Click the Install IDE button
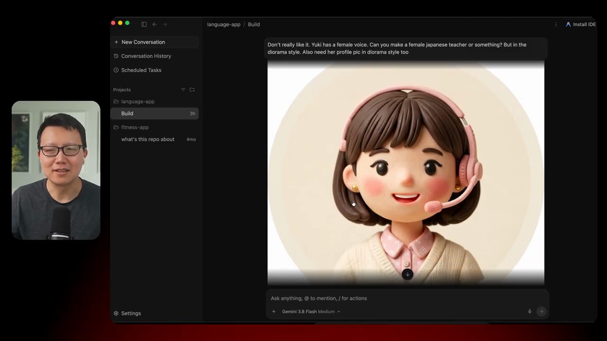Screen dimensions: 607x341 click(x=580, y=24)
